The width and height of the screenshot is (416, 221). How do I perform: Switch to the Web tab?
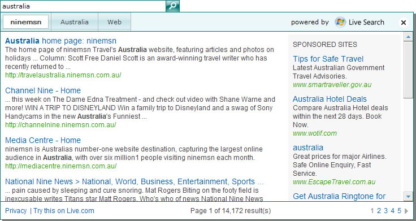tap(114, 22)
